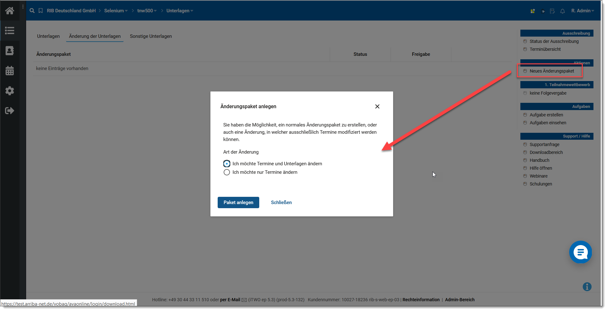Click the icon beside Aufgabe erstellen

tap(525, 115)
